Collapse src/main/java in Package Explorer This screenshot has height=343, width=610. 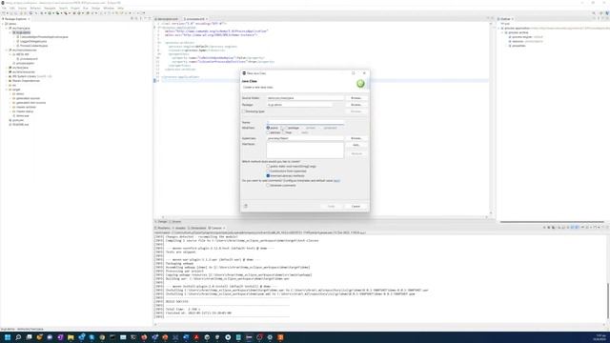[7, 29]
